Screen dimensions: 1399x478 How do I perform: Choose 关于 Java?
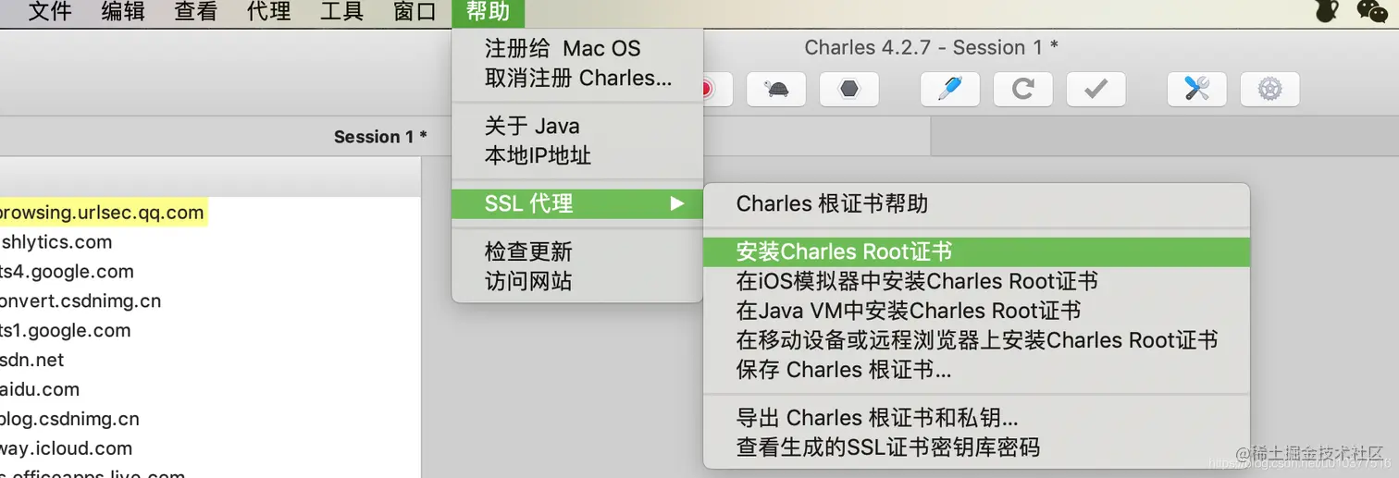577,126
